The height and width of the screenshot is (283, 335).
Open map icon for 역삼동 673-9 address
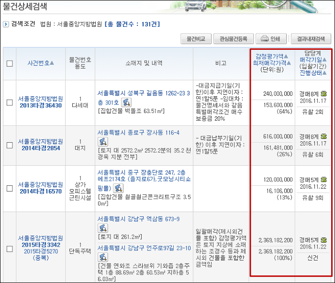103,228
